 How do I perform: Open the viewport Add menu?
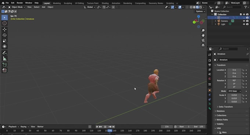point(43,7)
